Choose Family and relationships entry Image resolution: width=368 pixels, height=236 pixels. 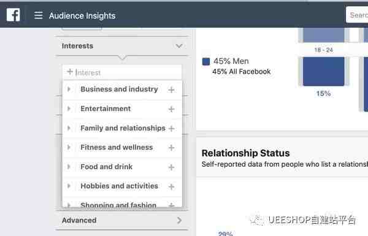coord(123,128)
